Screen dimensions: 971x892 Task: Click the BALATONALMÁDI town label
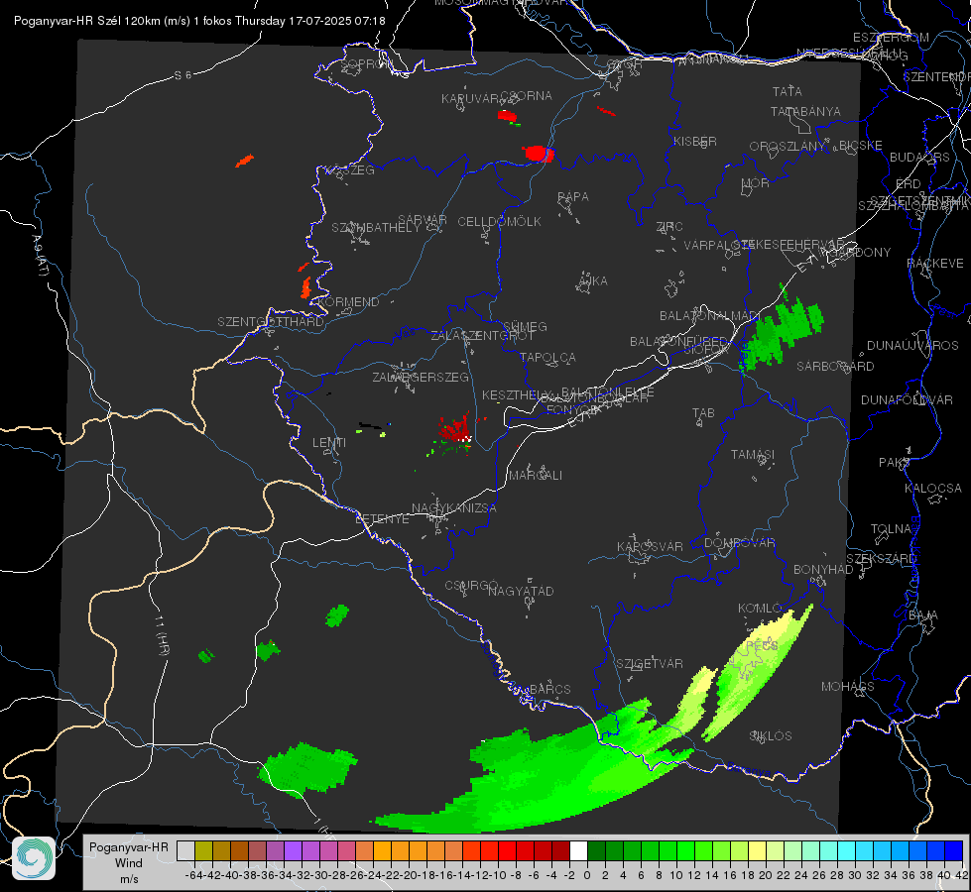point(710,316)
